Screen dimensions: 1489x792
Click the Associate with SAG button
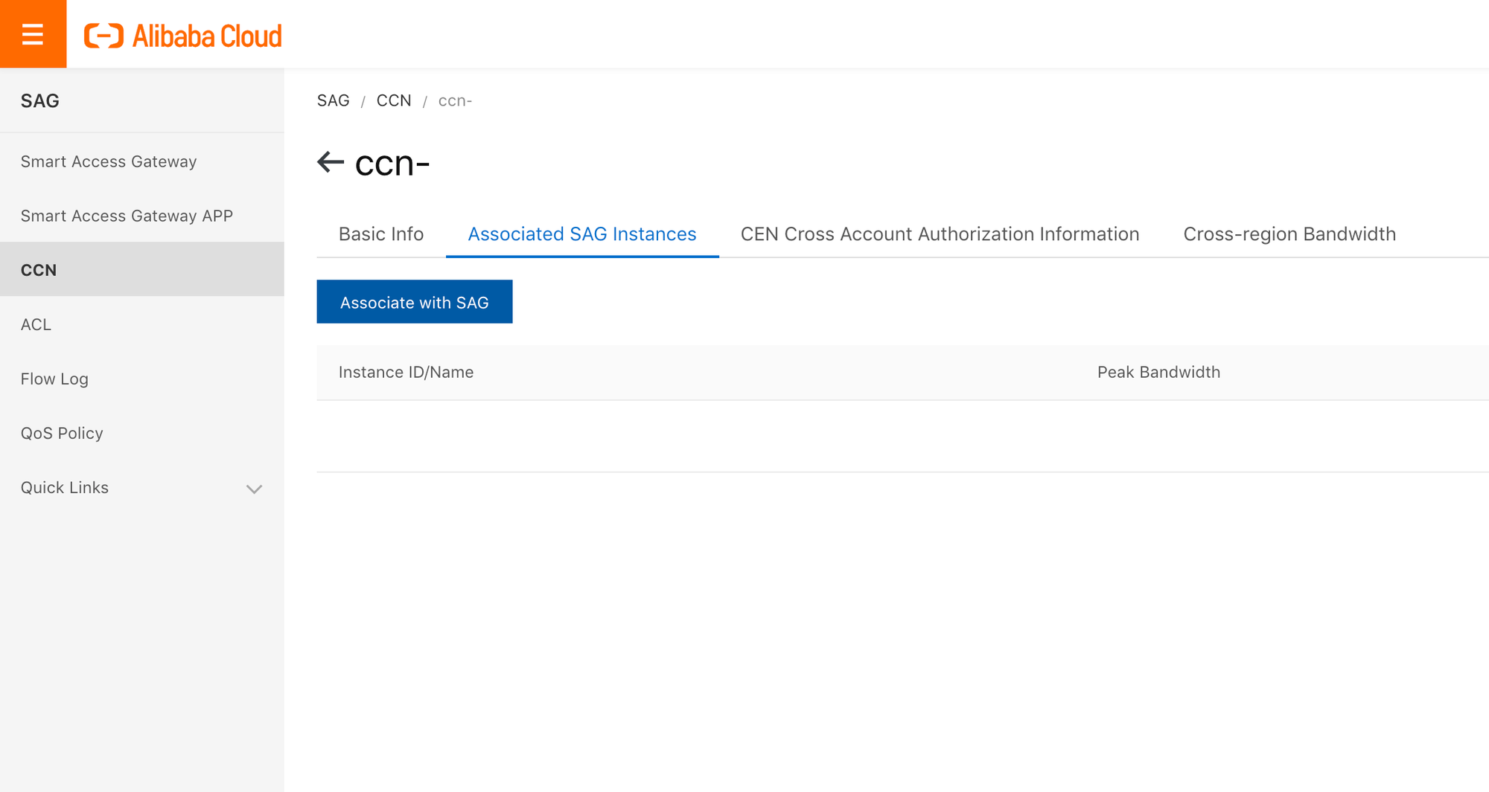(415, 302)
